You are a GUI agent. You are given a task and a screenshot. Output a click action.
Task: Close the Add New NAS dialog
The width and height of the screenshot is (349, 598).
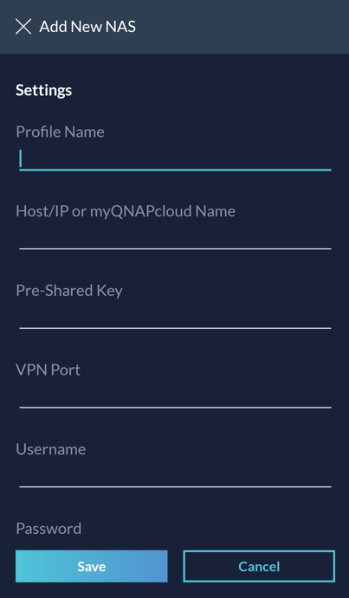[x=23, y=27]
